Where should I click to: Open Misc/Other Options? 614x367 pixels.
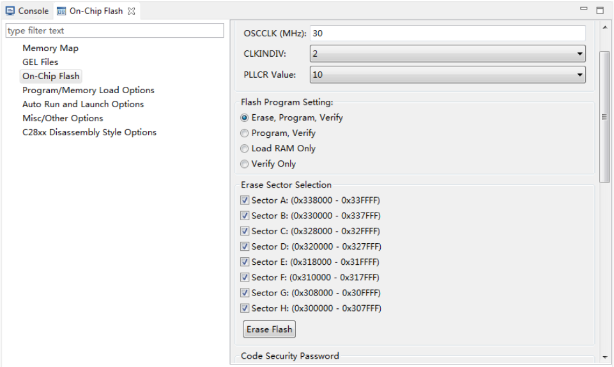coord(63,119)
